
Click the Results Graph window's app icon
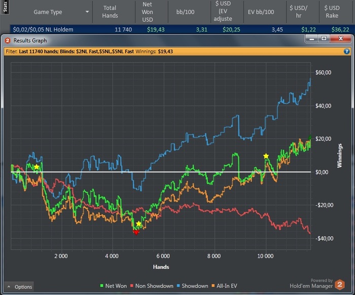click(8, 41)
